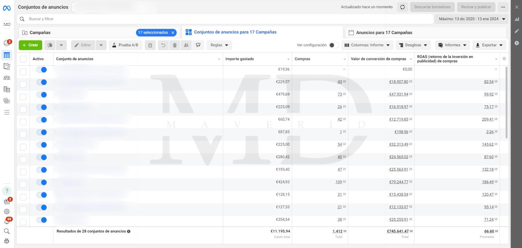Open the Columnas: Informe dropdown
The width and height of the screenshot is (522, 248).
367,45
